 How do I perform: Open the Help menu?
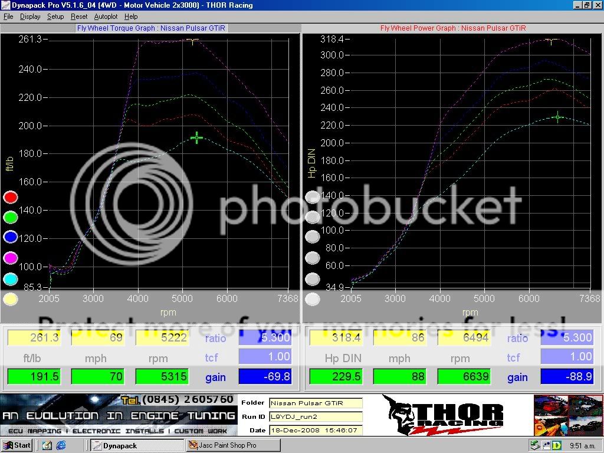coord(131,17)
